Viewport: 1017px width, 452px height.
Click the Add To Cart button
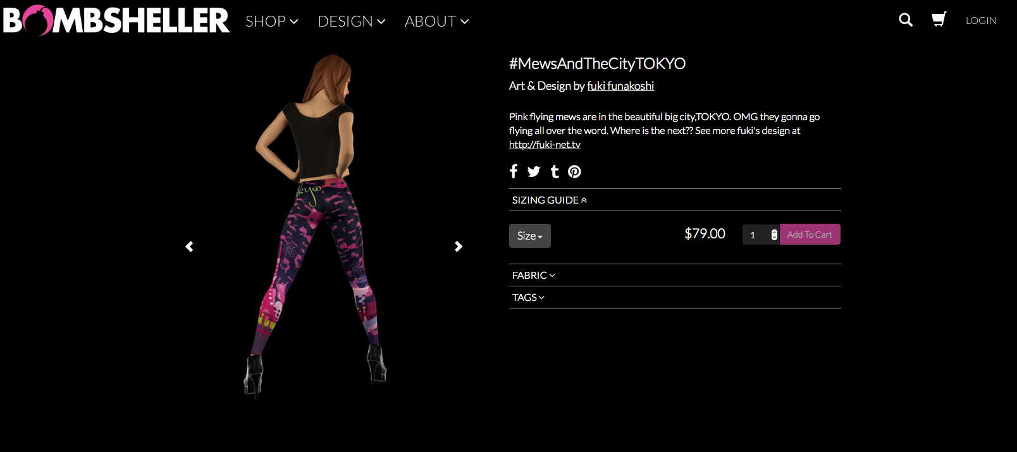pyautogui.click(x=810, y=235)
